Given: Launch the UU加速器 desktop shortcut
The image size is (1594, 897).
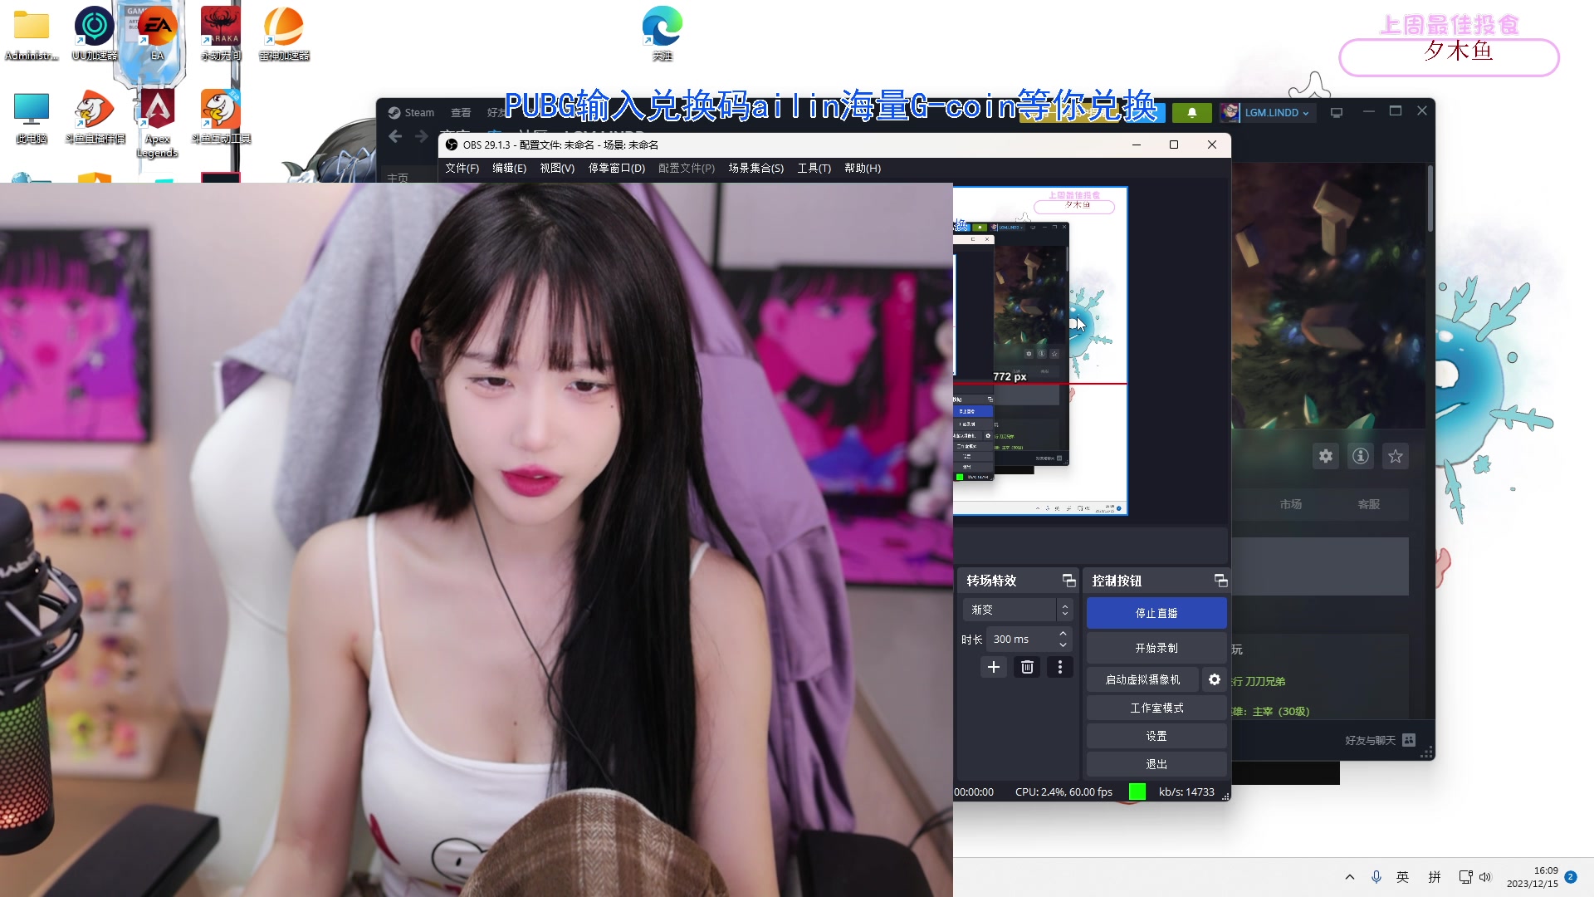Looking at the screenshot, I should click(x=95, y=35).
